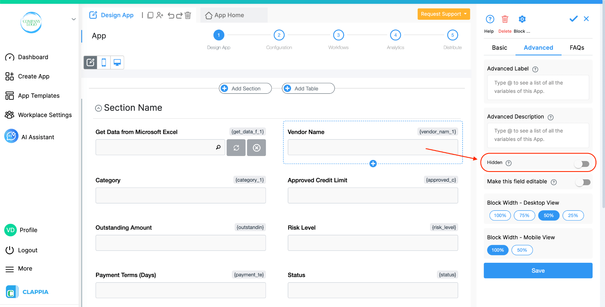
Task: Click the Help question mark icon
Action: coord(490,19)
